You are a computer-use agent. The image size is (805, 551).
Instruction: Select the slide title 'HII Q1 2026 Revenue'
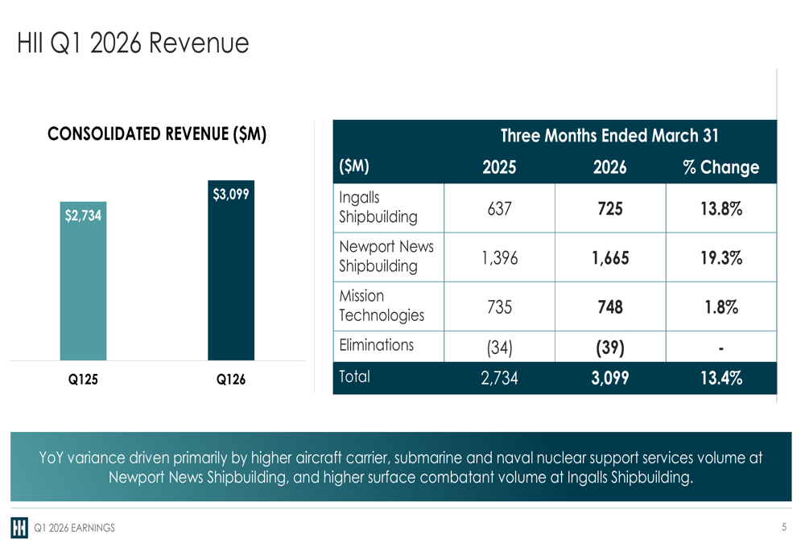coord(133,43)
